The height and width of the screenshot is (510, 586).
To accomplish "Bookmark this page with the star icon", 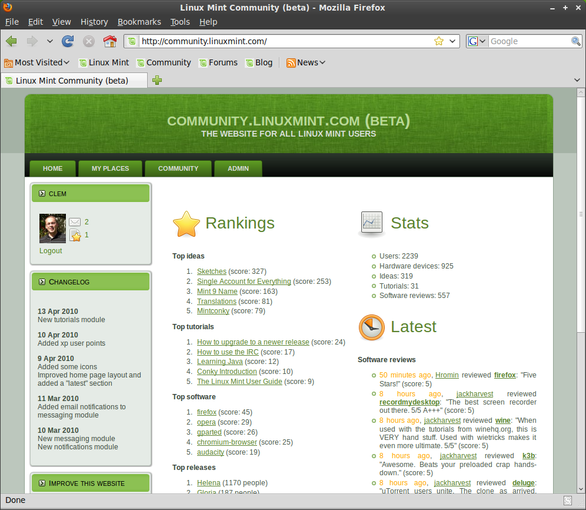I will 439,41.
